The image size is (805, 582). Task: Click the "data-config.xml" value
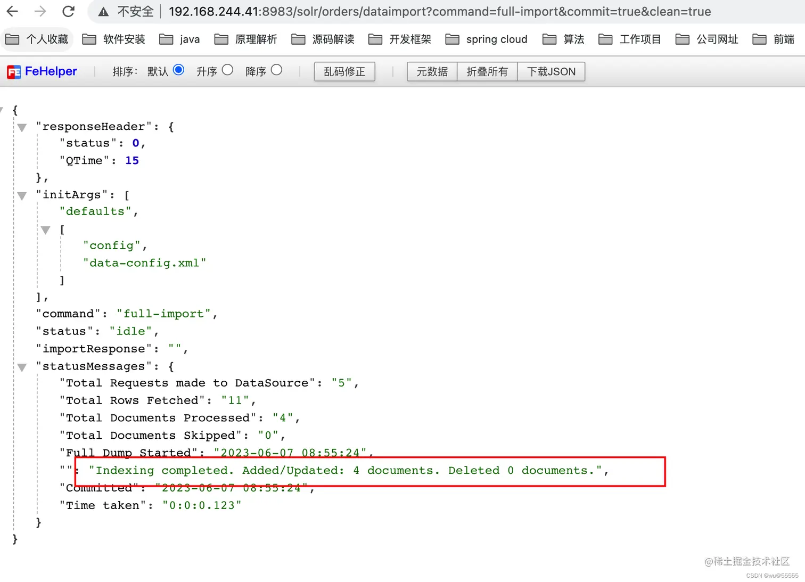pos(144,263)
